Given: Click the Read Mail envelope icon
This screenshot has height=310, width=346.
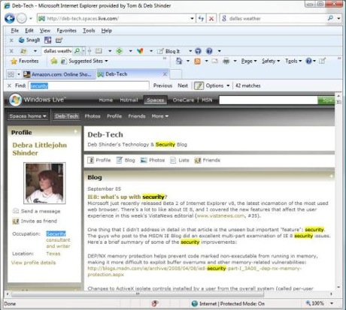Looking at the screenshot, I should (214, 61).
